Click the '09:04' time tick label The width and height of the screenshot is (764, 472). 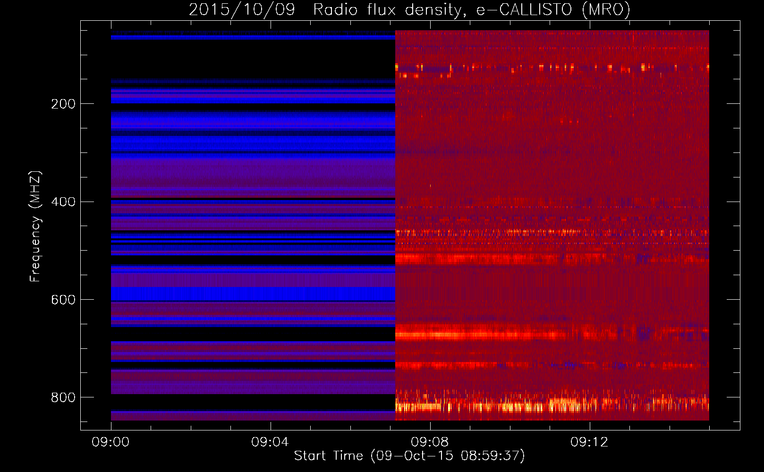tap(270, 442)
